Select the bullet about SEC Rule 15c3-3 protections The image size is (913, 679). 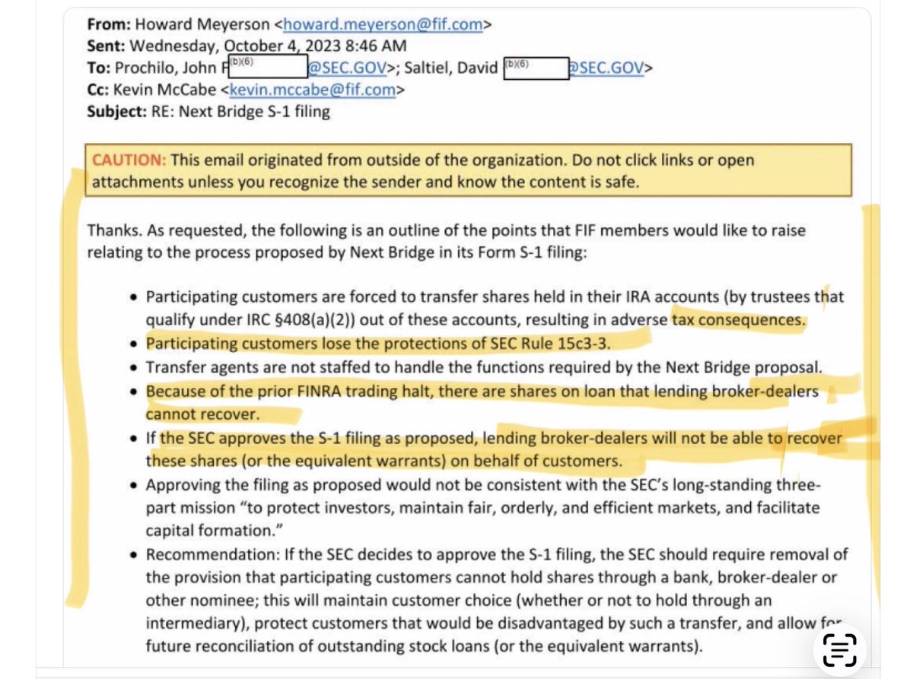(x=379, y=344)
